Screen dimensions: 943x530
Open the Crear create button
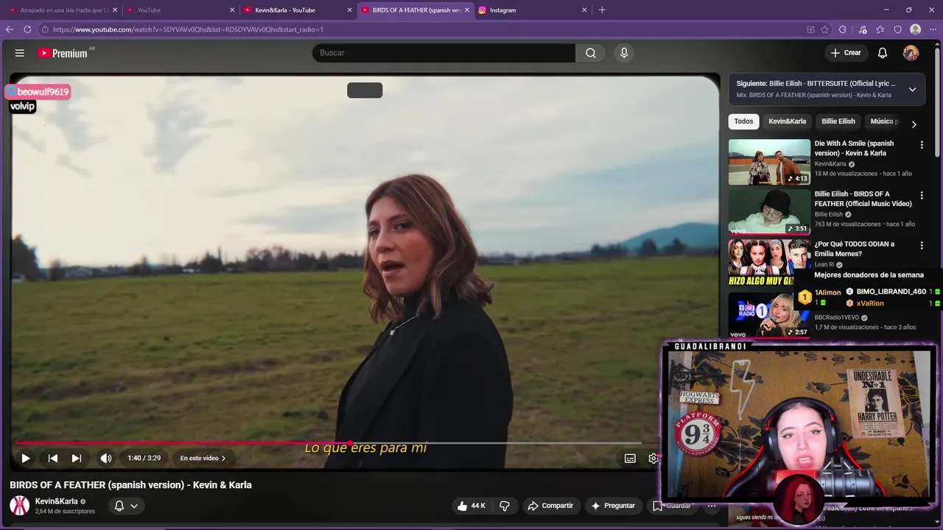point(846,53)
